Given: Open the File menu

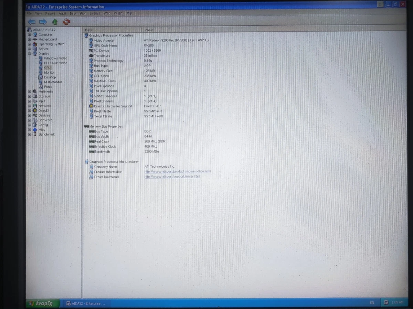Looking at the screenshot, I should click(29, 13).
